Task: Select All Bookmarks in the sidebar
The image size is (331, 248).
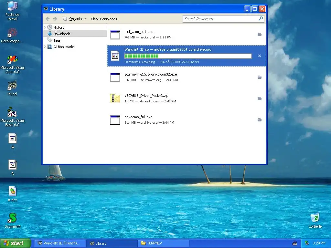Action: click(64, 47)
